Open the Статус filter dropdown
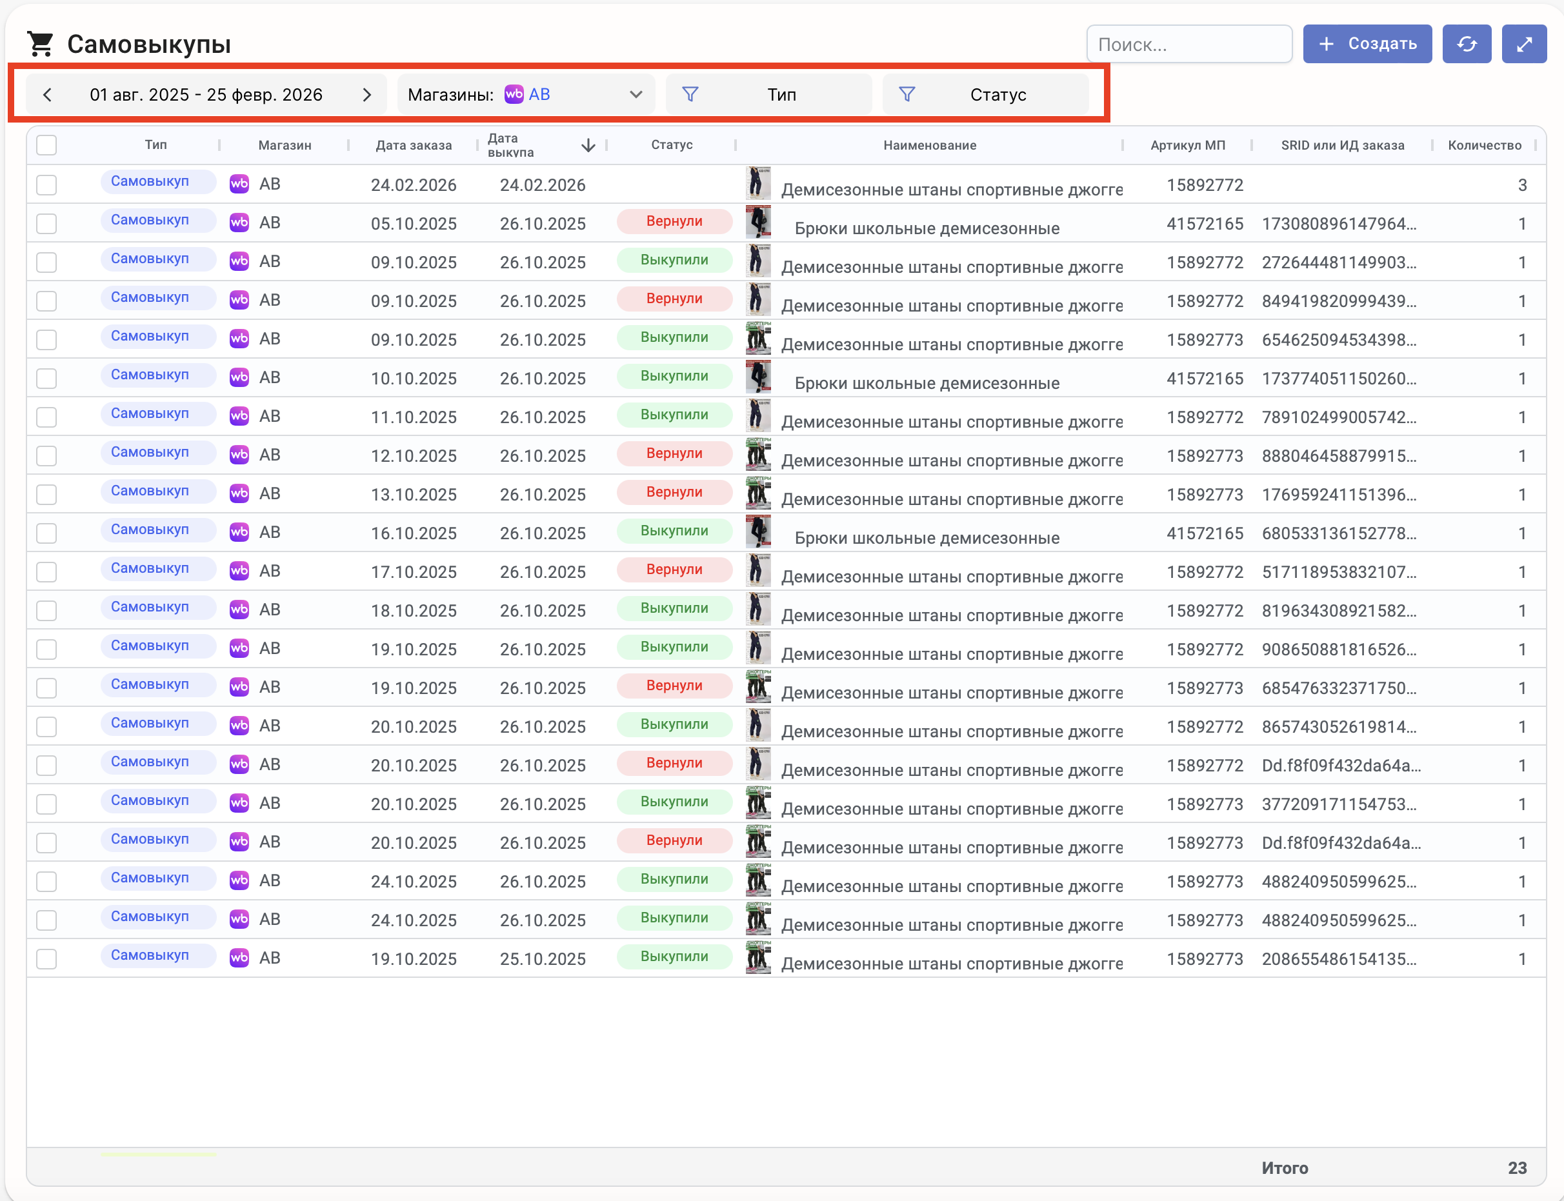1564x1201 pixels. pos(997,94)
